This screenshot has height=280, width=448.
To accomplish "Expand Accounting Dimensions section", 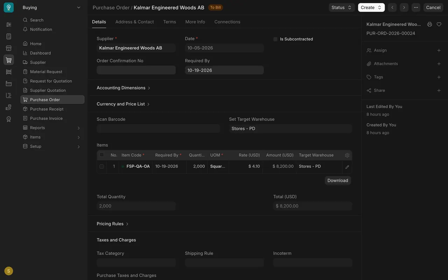I will [124, 88].
